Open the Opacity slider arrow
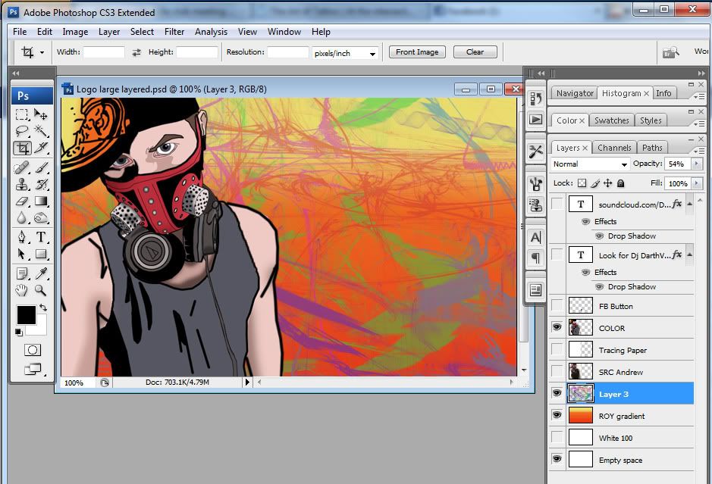This screenshot has height=484, width=712. [697, 164]
